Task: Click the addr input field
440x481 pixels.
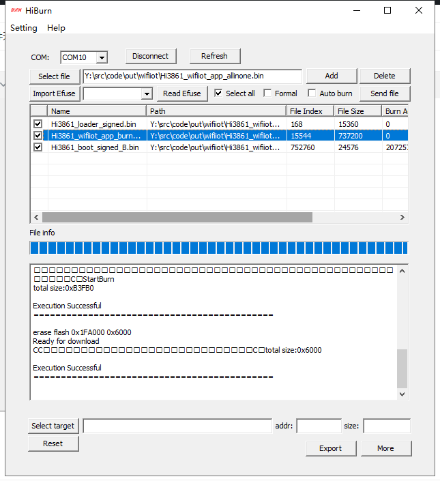Action: [x=319, y=426]
